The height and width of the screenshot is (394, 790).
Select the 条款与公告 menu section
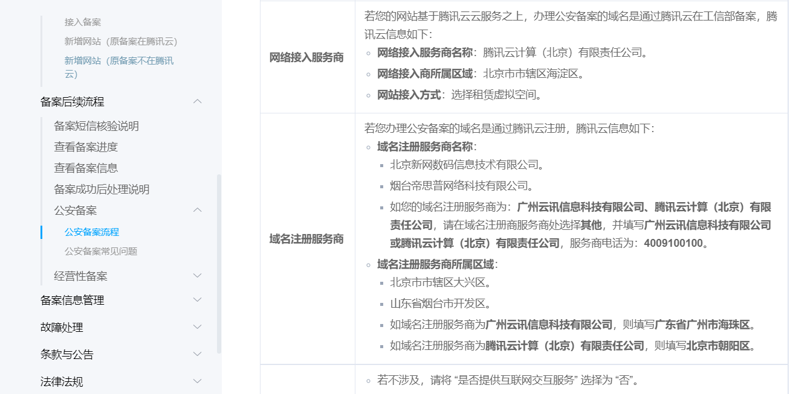pos(67,355)
